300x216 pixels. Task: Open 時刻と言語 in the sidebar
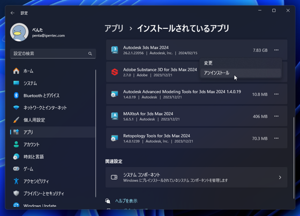53,157
